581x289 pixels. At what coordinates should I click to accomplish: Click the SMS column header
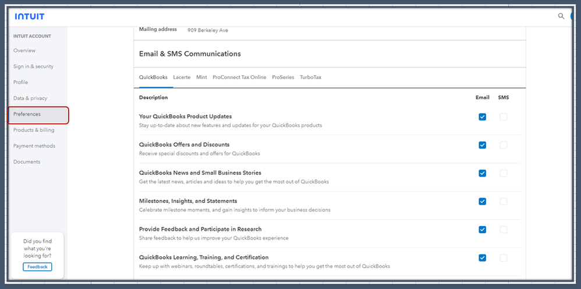tap(504, 97)
